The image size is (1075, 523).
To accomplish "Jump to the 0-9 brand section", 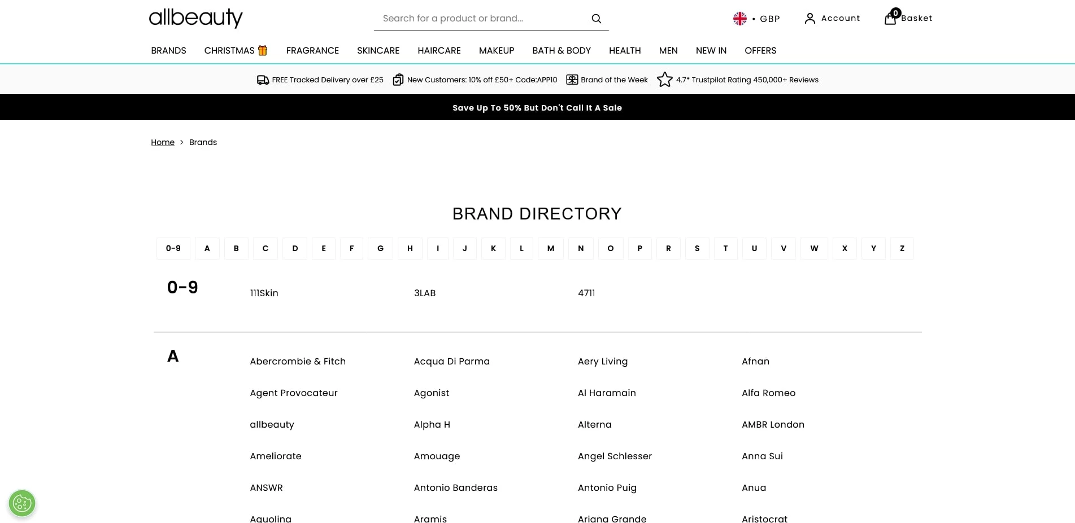I will (173, 248).
